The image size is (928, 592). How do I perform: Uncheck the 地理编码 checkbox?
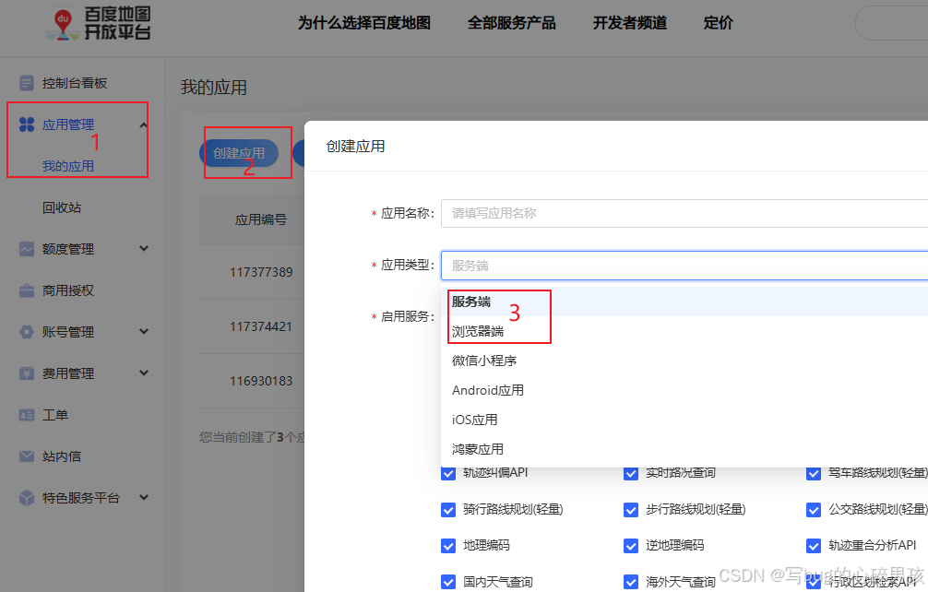[x=448, y=546]
